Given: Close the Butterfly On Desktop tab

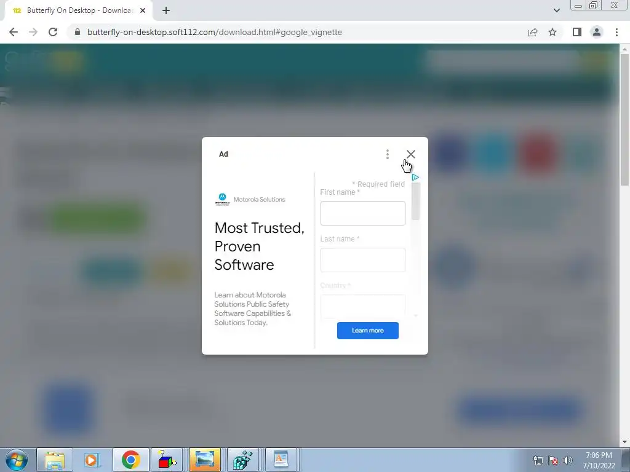Looking at the screenshot, I should [143, 10].
